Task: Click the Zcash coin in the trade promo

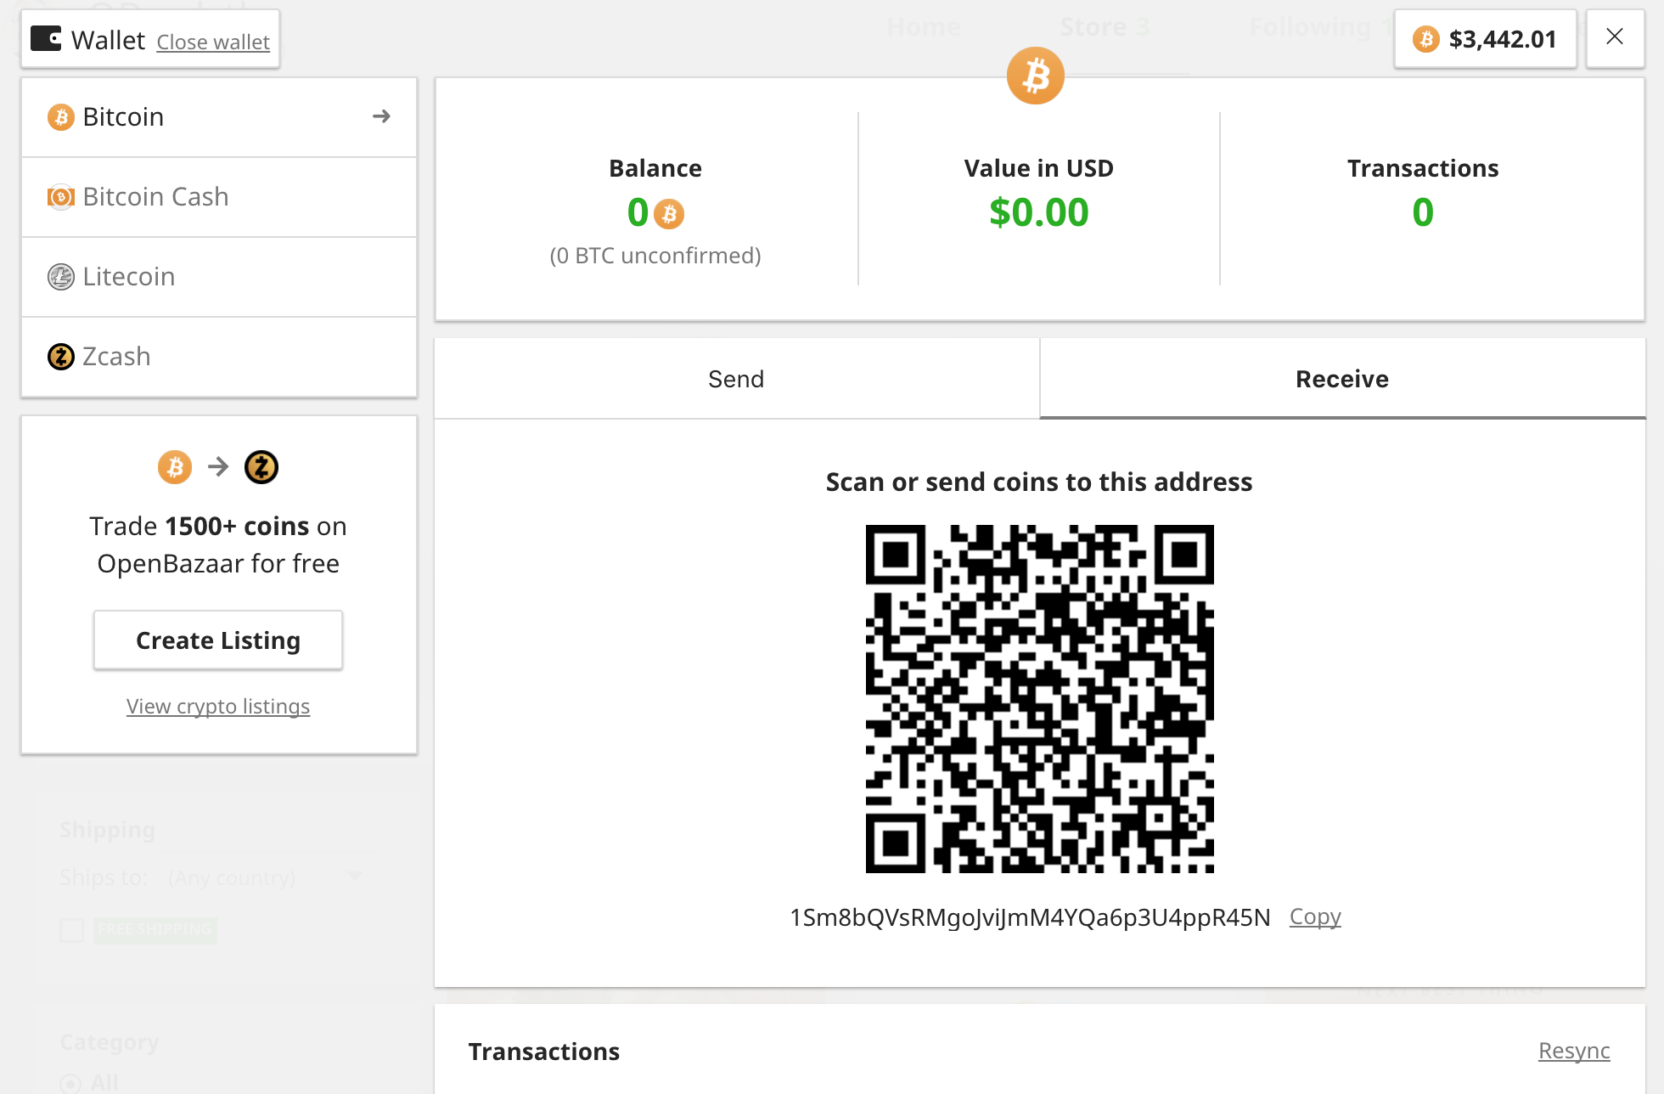Action: point(261,466)
